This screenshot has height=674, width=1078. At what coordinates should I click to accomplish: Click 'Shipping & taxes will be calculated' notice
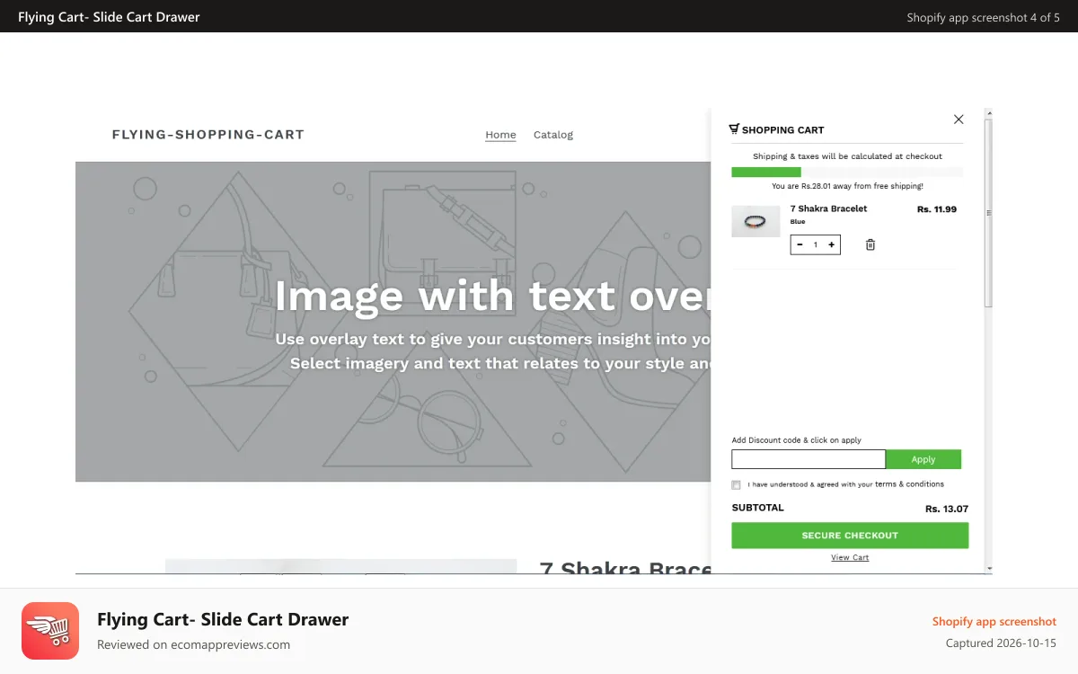coord(847,156)
